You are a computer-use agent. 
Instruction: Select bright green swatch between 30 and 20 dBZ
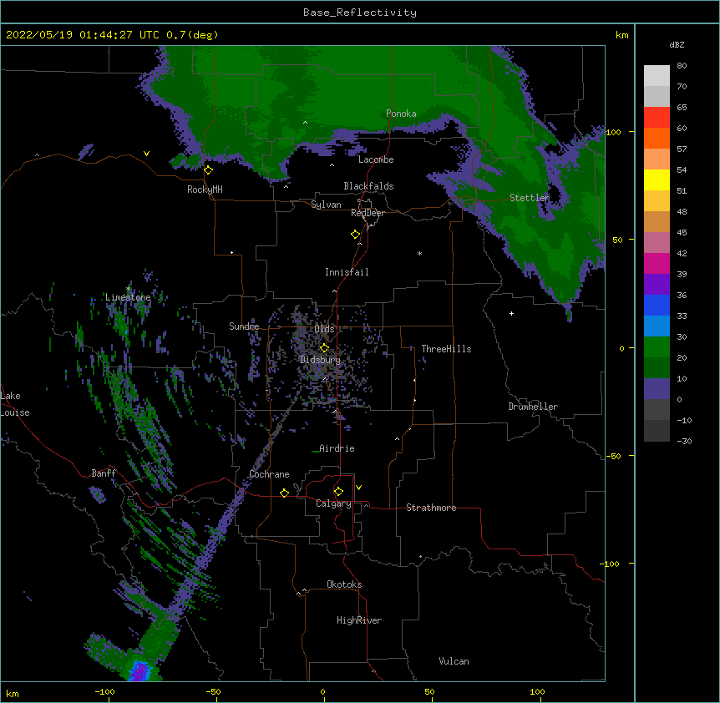[x=657, y=347]
